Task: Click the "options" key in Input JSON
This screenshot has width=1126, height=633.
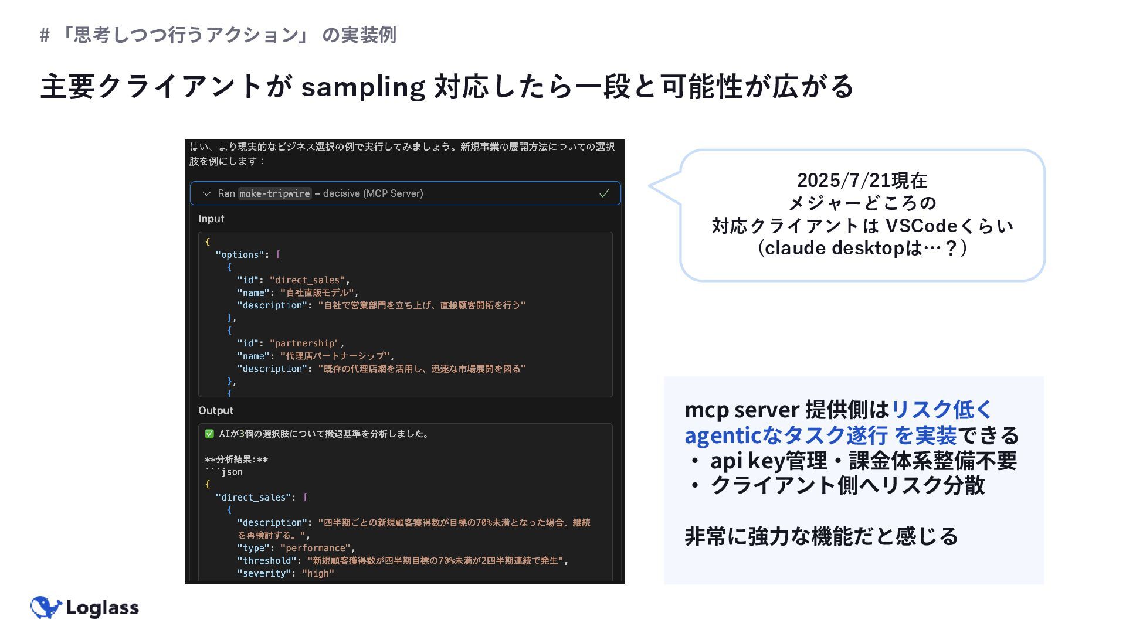Action: [240, 254]
